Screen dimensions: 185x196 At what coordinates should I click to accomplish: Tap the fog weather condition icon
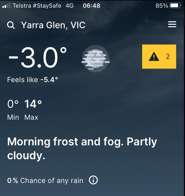point(95,59)
